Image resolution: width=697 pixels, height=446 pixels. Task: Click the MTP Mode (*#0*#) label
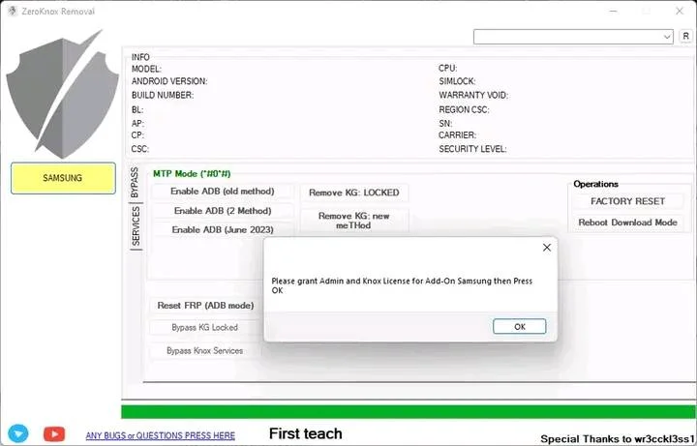point(192,174)
